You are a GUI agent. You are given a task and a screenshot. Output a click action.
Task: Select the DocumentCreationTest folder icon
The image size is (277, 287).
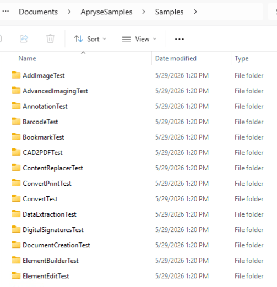(x=16, y=245)
